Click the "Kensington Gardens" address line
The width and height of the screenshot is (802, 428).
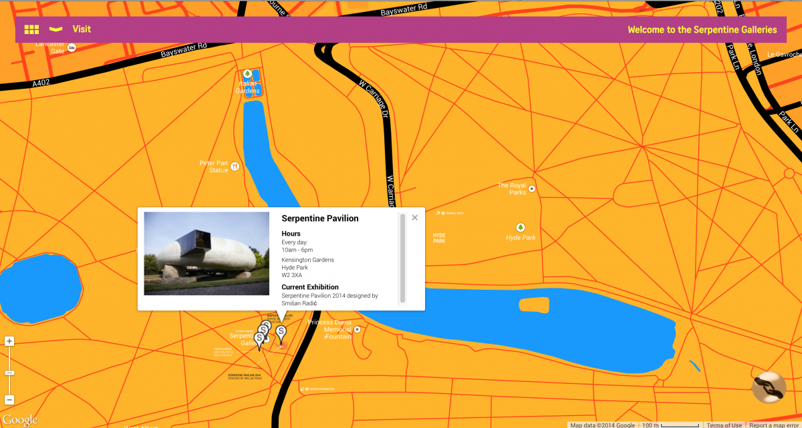[307, 260]
